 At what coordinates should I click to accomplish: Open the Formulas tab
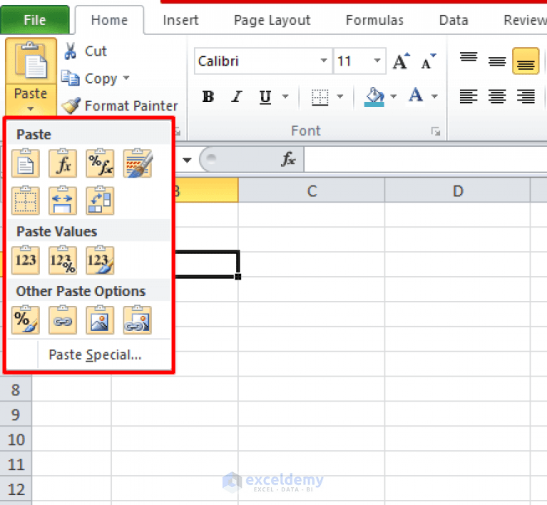(374, 20)
